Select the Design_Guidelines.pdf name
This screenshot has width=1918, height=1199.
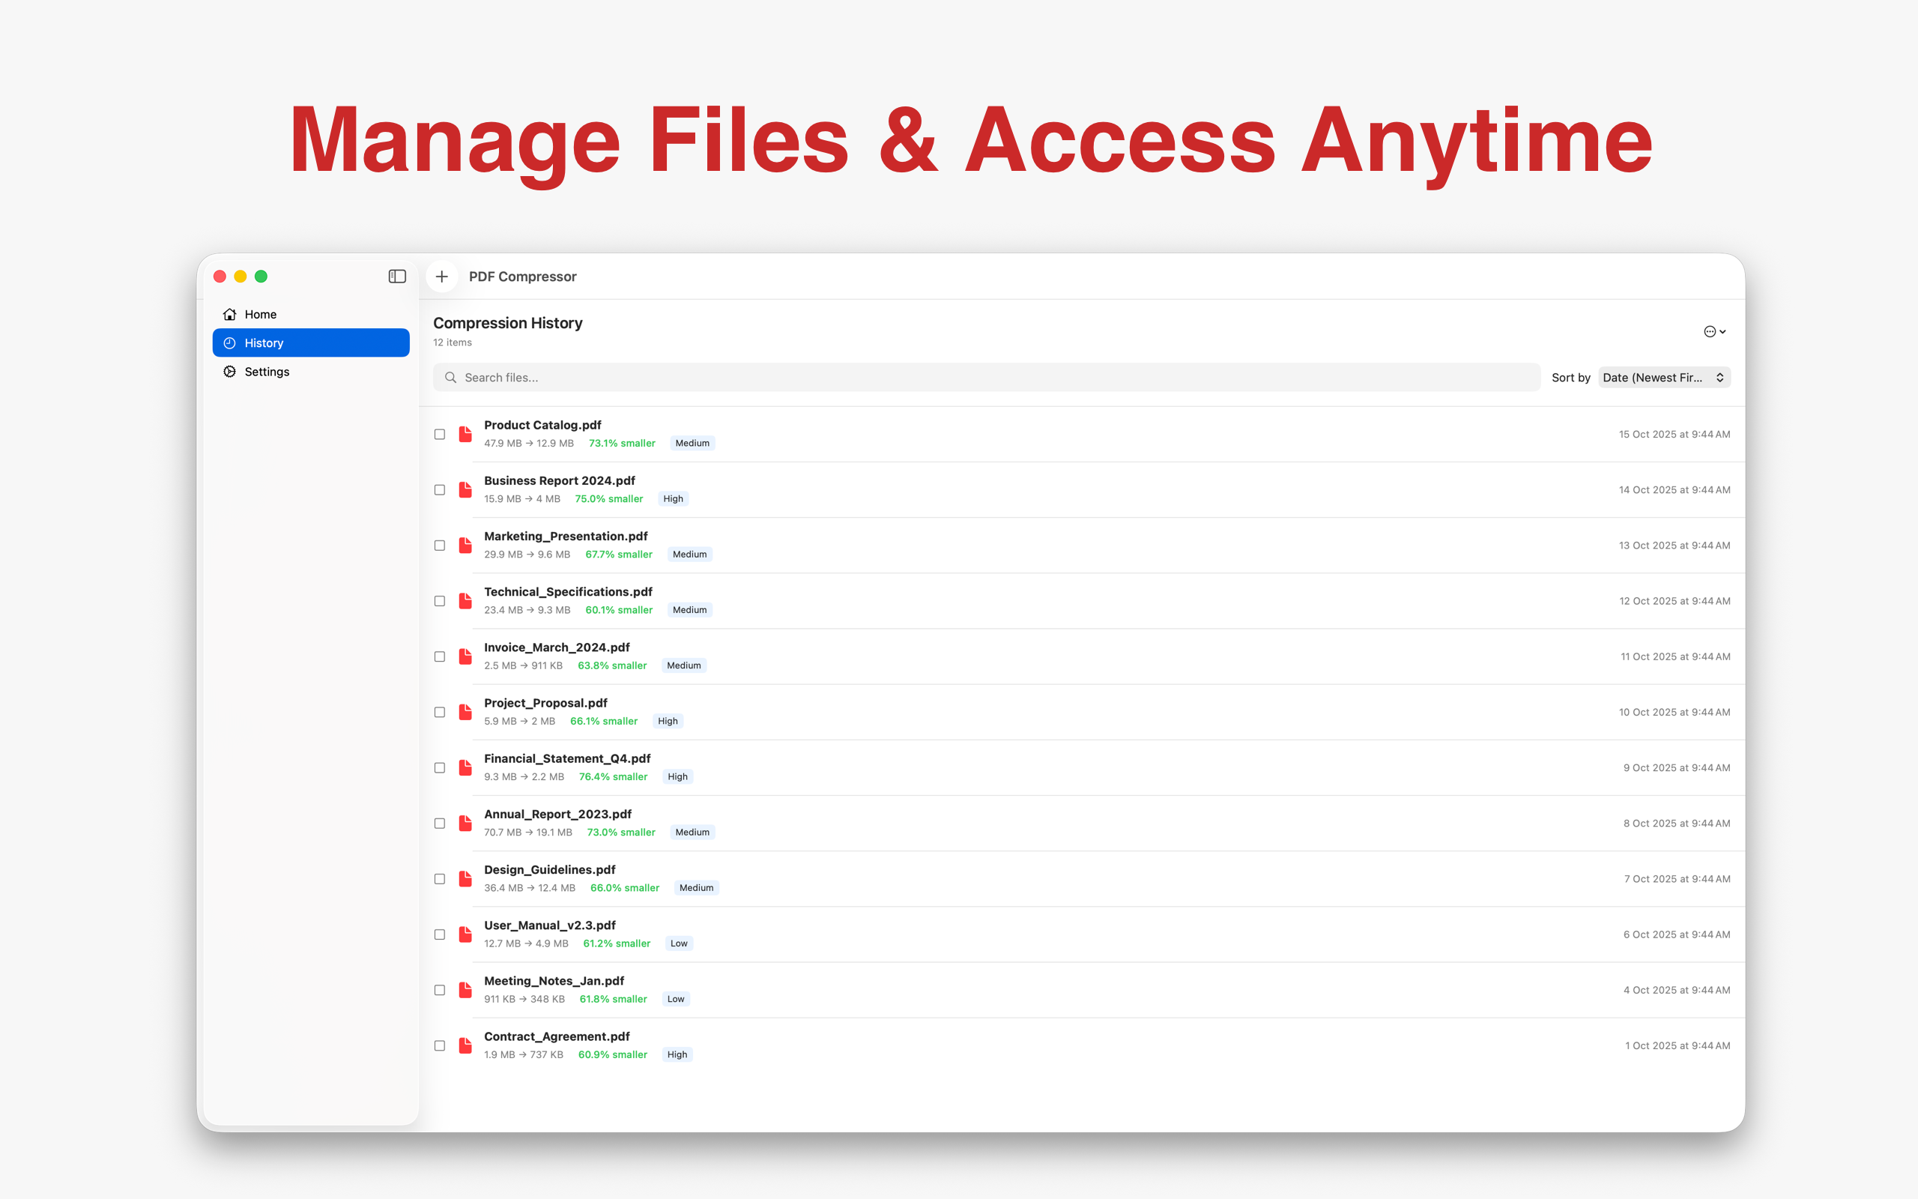pyautogui.click(x=549, y=869)
